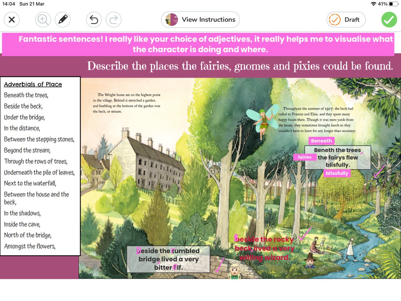401x301 pixels.
Task: Tap 'Inside the cave,' in list
Action: (x=22, y=224)
